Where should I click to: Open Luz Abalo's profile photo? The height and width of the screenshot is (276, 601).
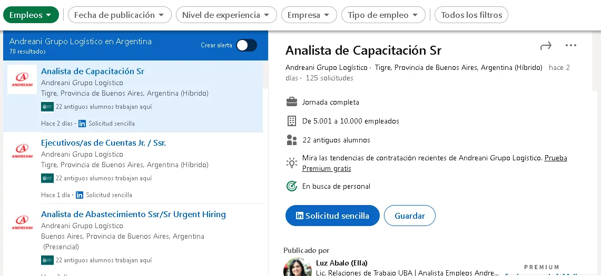point(298,268)
